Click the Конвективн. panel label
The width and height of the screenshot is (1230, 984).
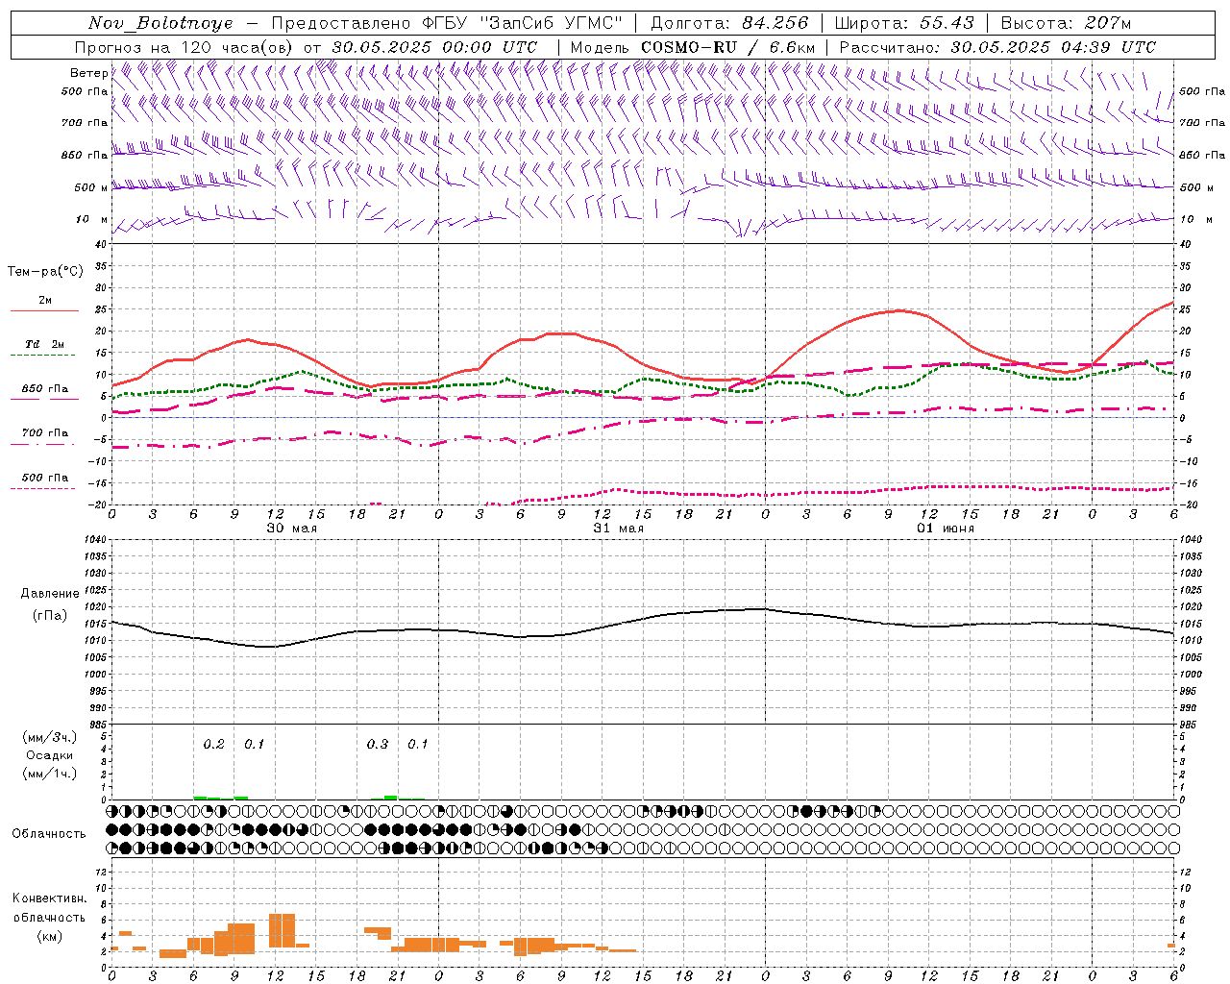[x=49, y=898]
